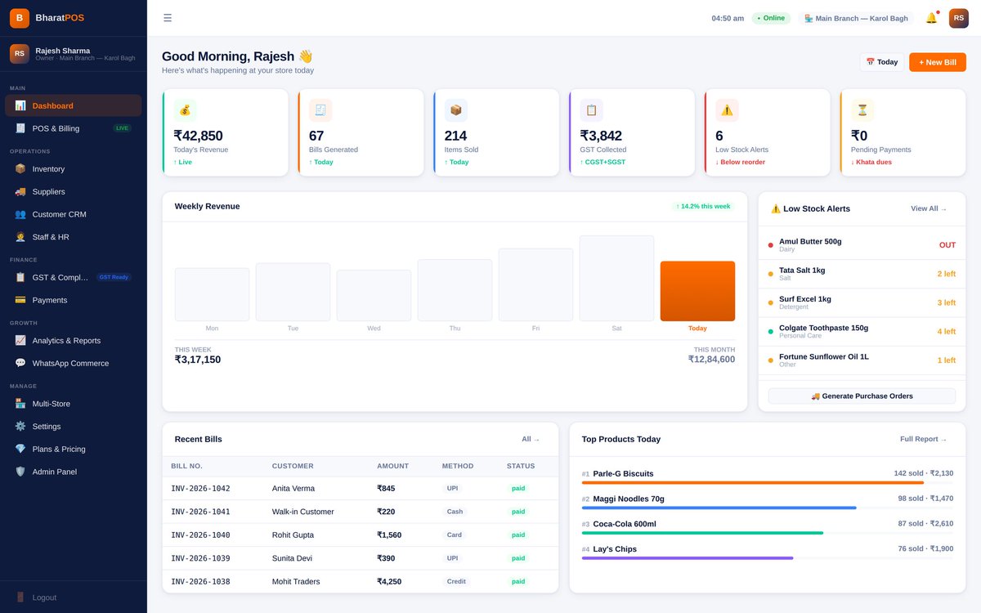Click the Low Stock warning card icon
The width and height of the screenshot is (981, 613).
click(x=727, y=110)
